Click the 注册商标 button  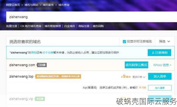(159, 52)
